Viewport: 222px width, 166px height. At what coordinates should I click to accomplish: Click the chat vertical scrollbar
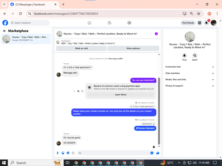click(x=159, y=111)
